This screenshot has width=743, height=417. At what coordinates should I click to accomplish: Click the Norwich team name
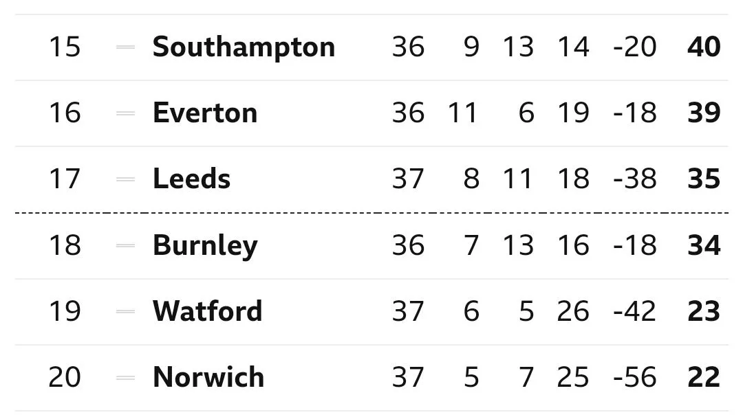point(208,377)
